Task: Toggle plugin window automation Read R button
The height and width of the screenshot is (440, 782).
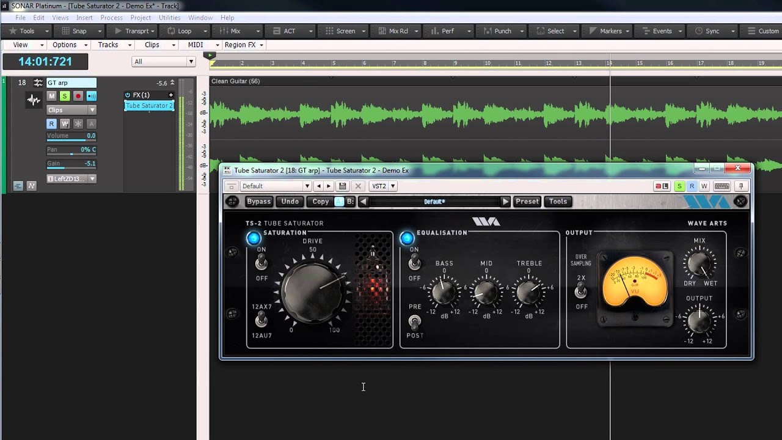Action: pos(692,186)
